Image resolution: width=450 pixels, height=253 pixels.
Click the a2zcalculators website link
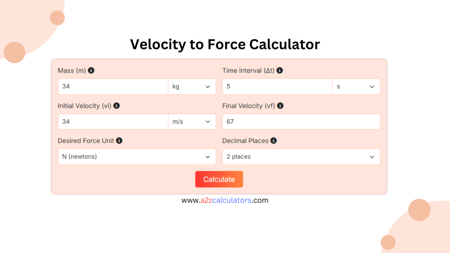point(225,200)
